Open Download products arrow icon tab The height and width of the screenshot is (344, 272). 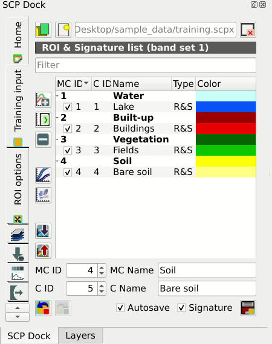pyautogui.click(x=18, y=253)
